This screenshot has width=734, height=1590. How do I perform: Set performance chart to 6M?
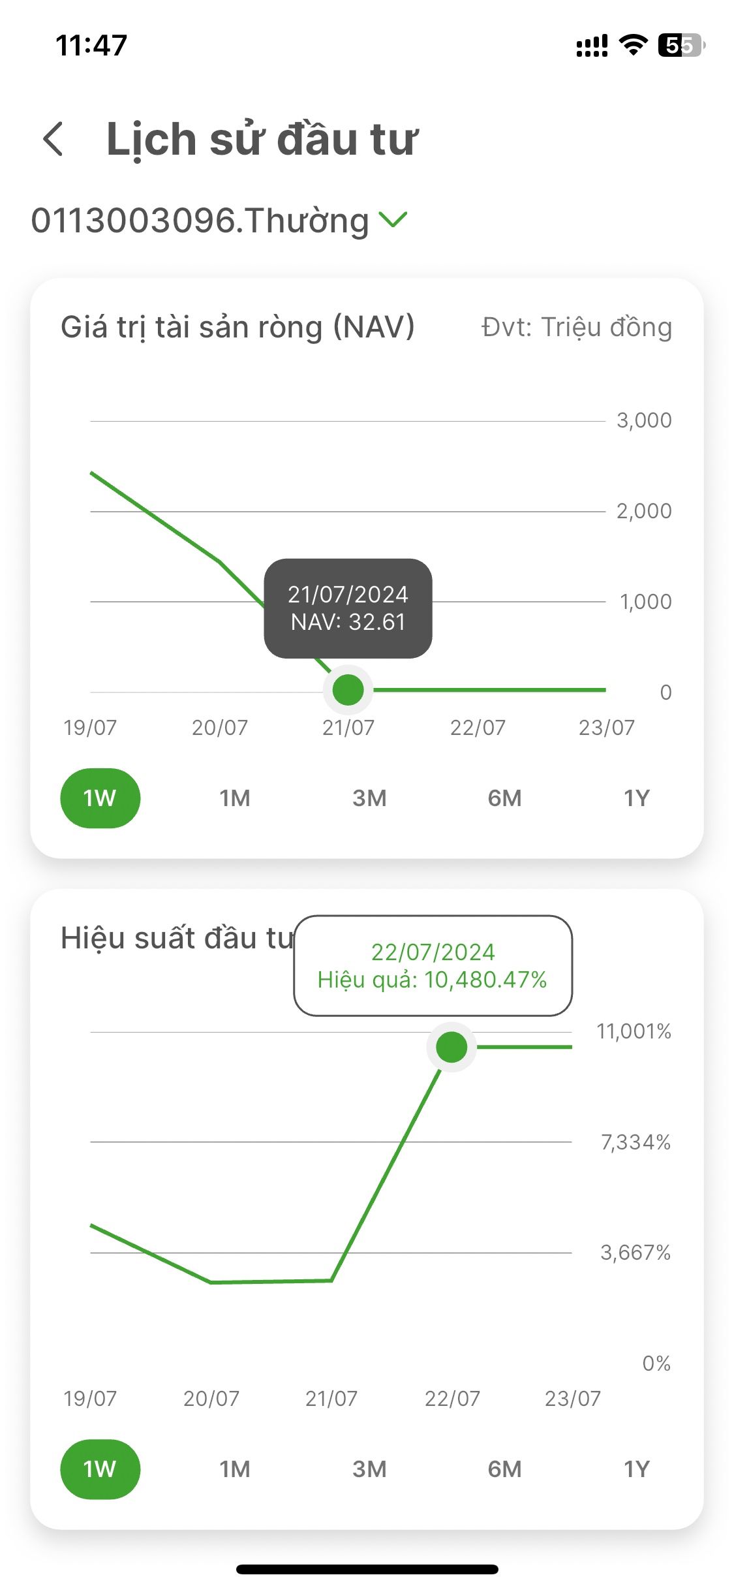(504, 1469)
